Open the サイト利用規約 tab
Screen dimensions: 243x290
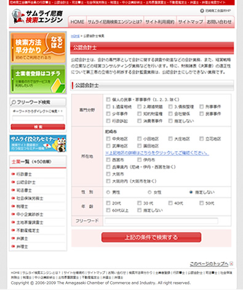point(160,22)
